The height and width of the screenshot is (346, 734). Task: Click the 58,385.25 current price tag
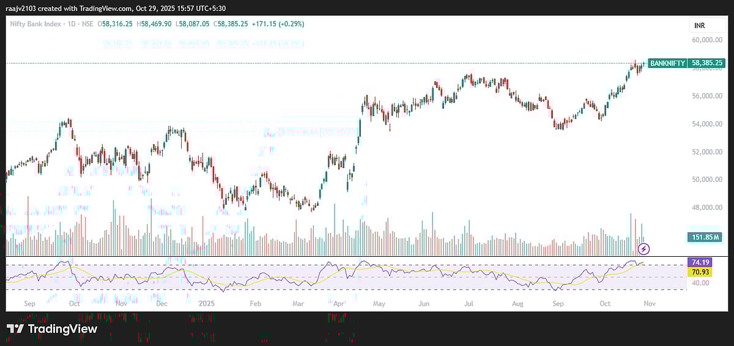pyautogui.click(x=706, y=63)
